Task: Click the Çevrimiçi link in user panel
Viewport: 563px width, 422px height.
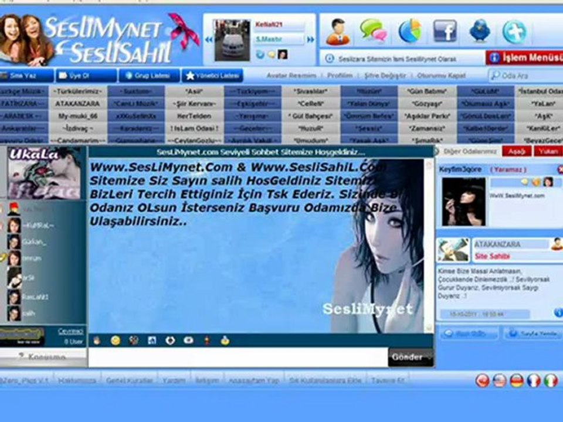Action: tap(71, 331)
